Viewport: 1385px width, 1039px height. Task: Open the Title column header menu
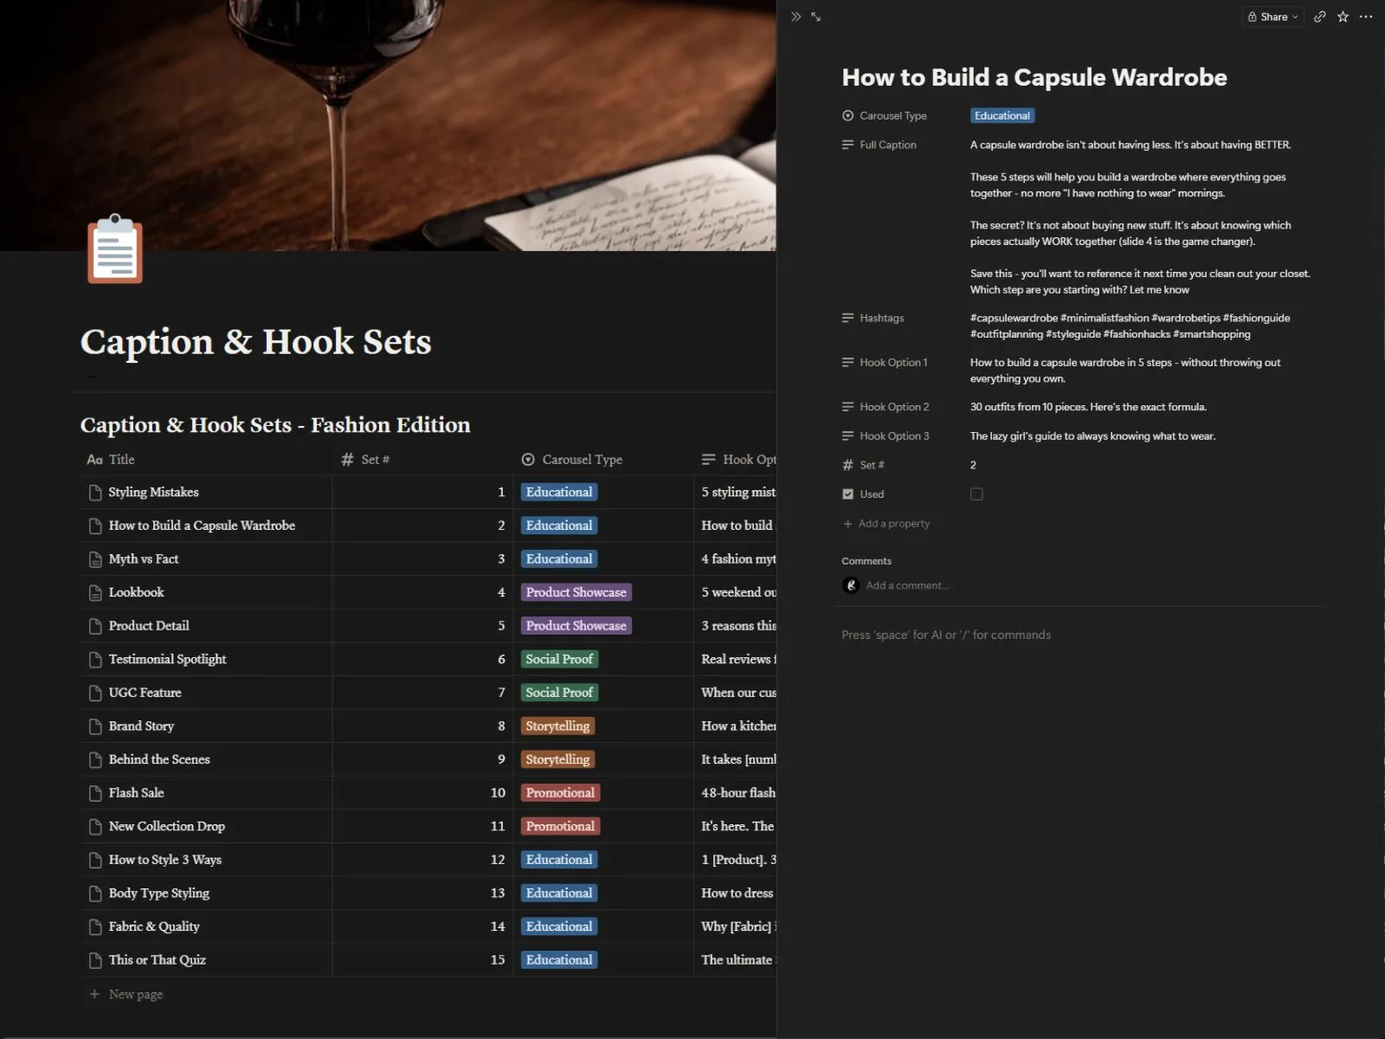(206, 460)
